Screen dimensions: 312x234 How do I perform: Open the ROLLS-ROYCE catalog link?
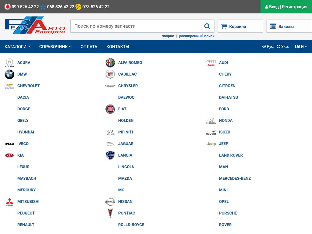(x=131, y=225)
